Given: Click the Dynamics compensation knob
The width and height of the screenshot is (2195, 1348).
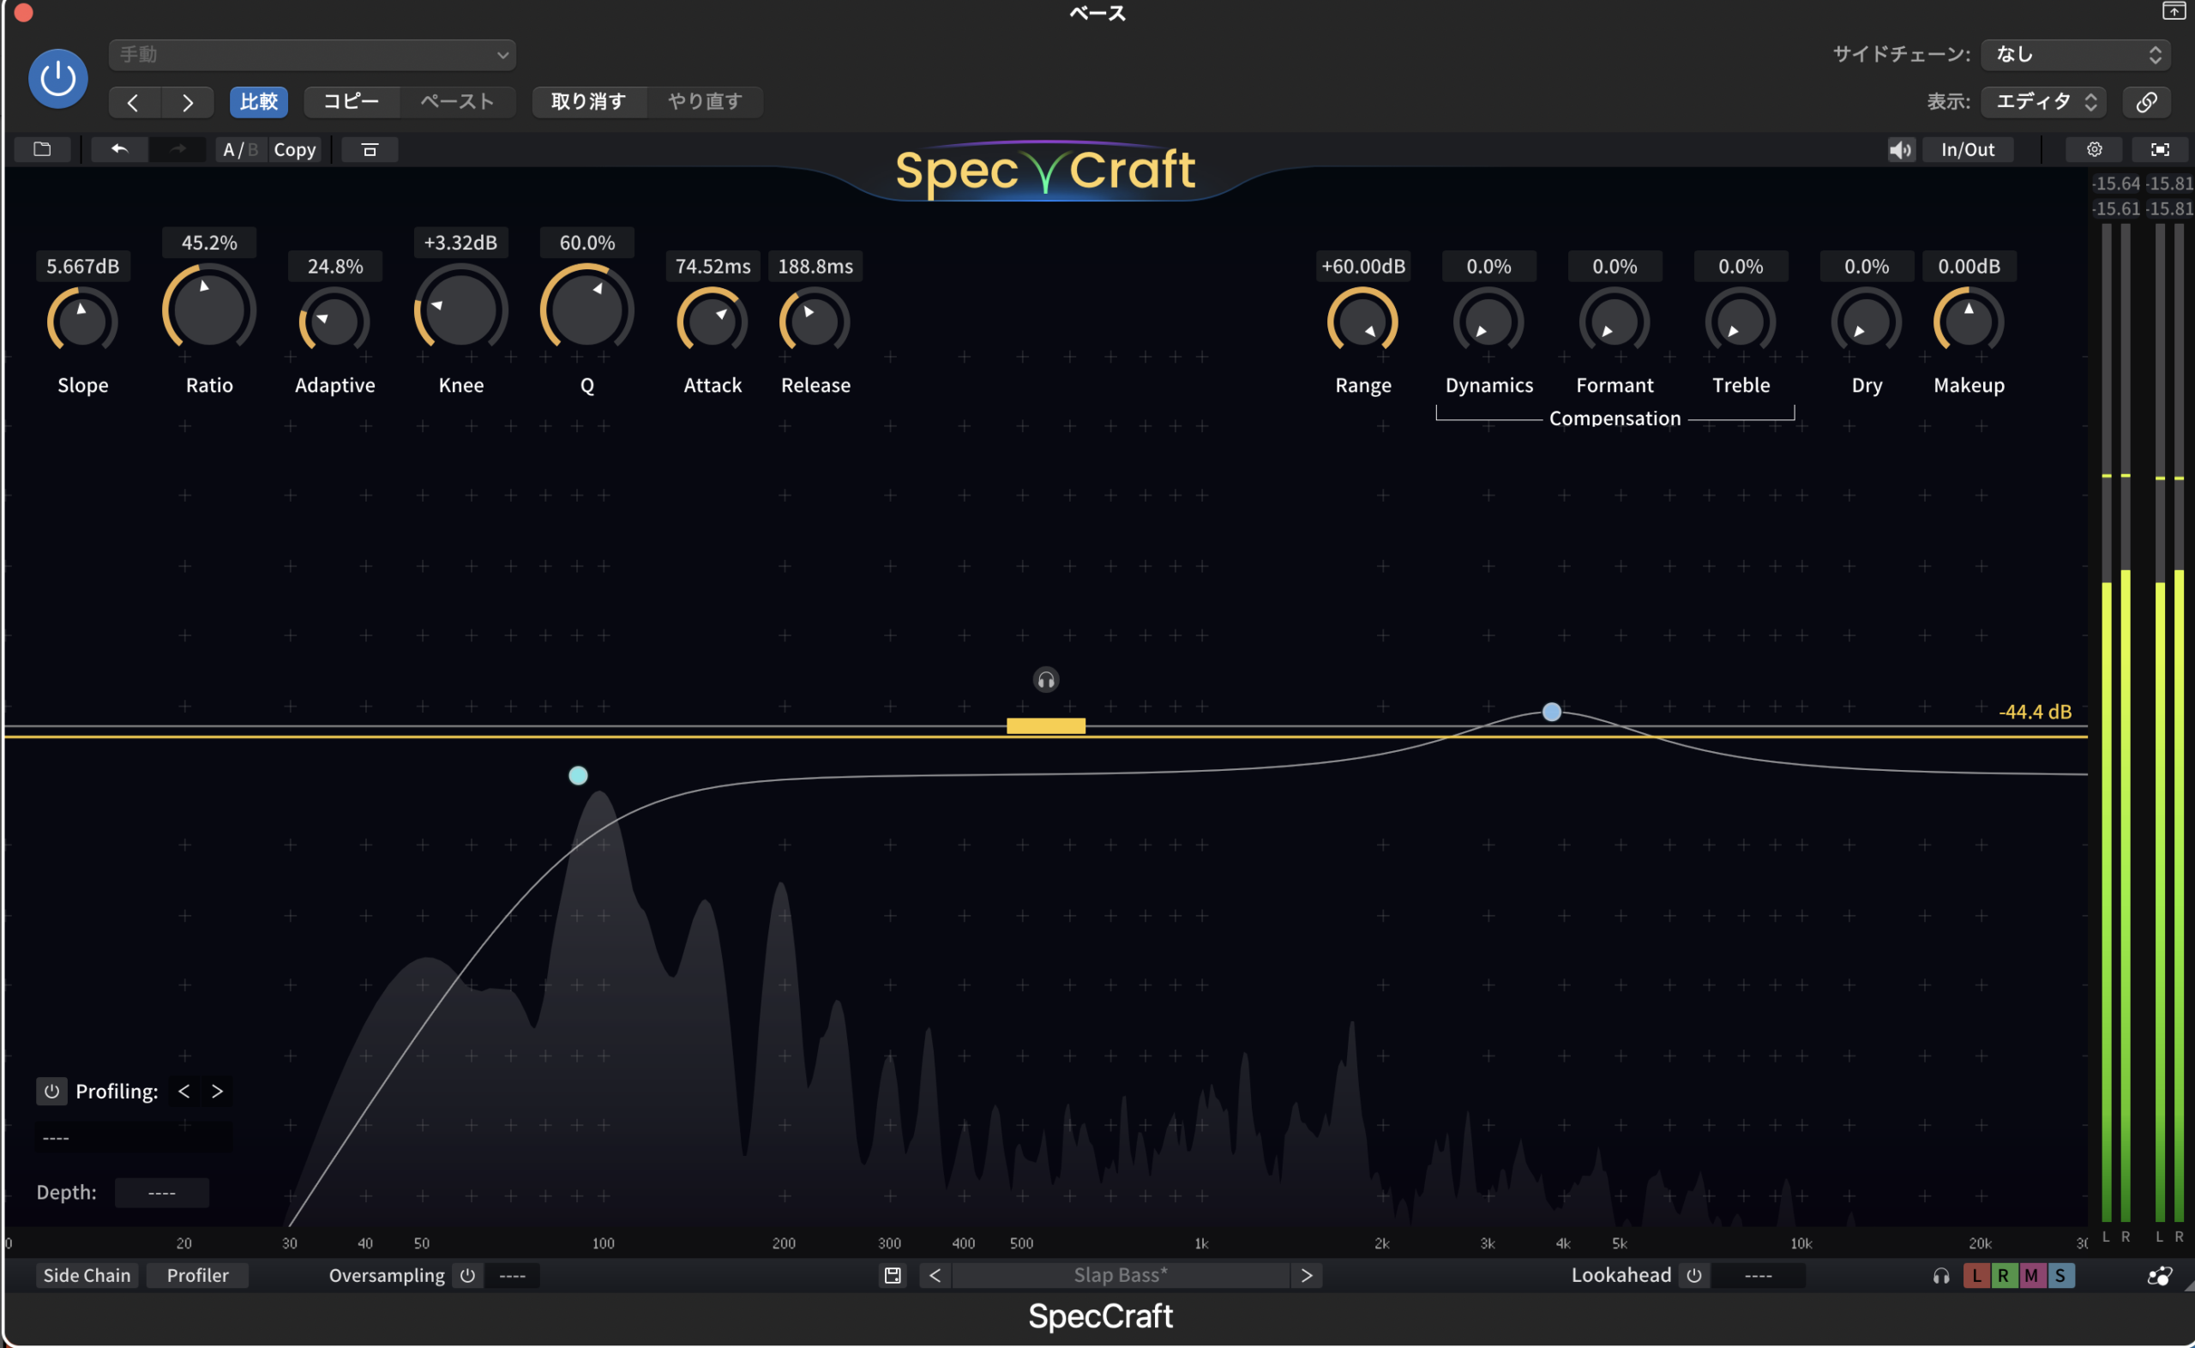Looking at the screenshot, I should [1488, 322].
